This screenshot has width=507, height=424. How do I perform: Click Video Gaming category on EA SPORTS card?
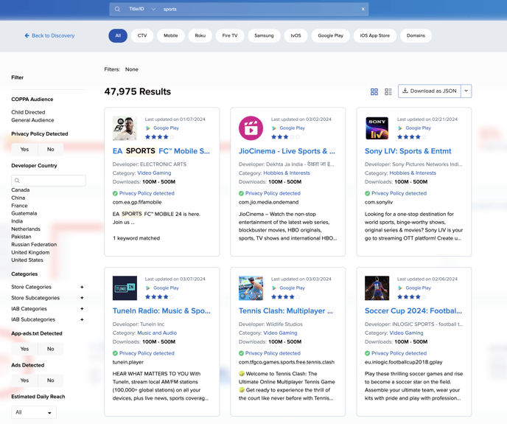click(x=154, y=173)
